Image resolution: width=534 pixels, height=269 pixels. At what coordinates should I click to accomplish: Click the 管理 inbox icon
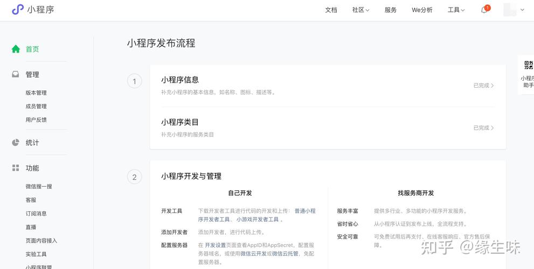(x=16, y=74)
